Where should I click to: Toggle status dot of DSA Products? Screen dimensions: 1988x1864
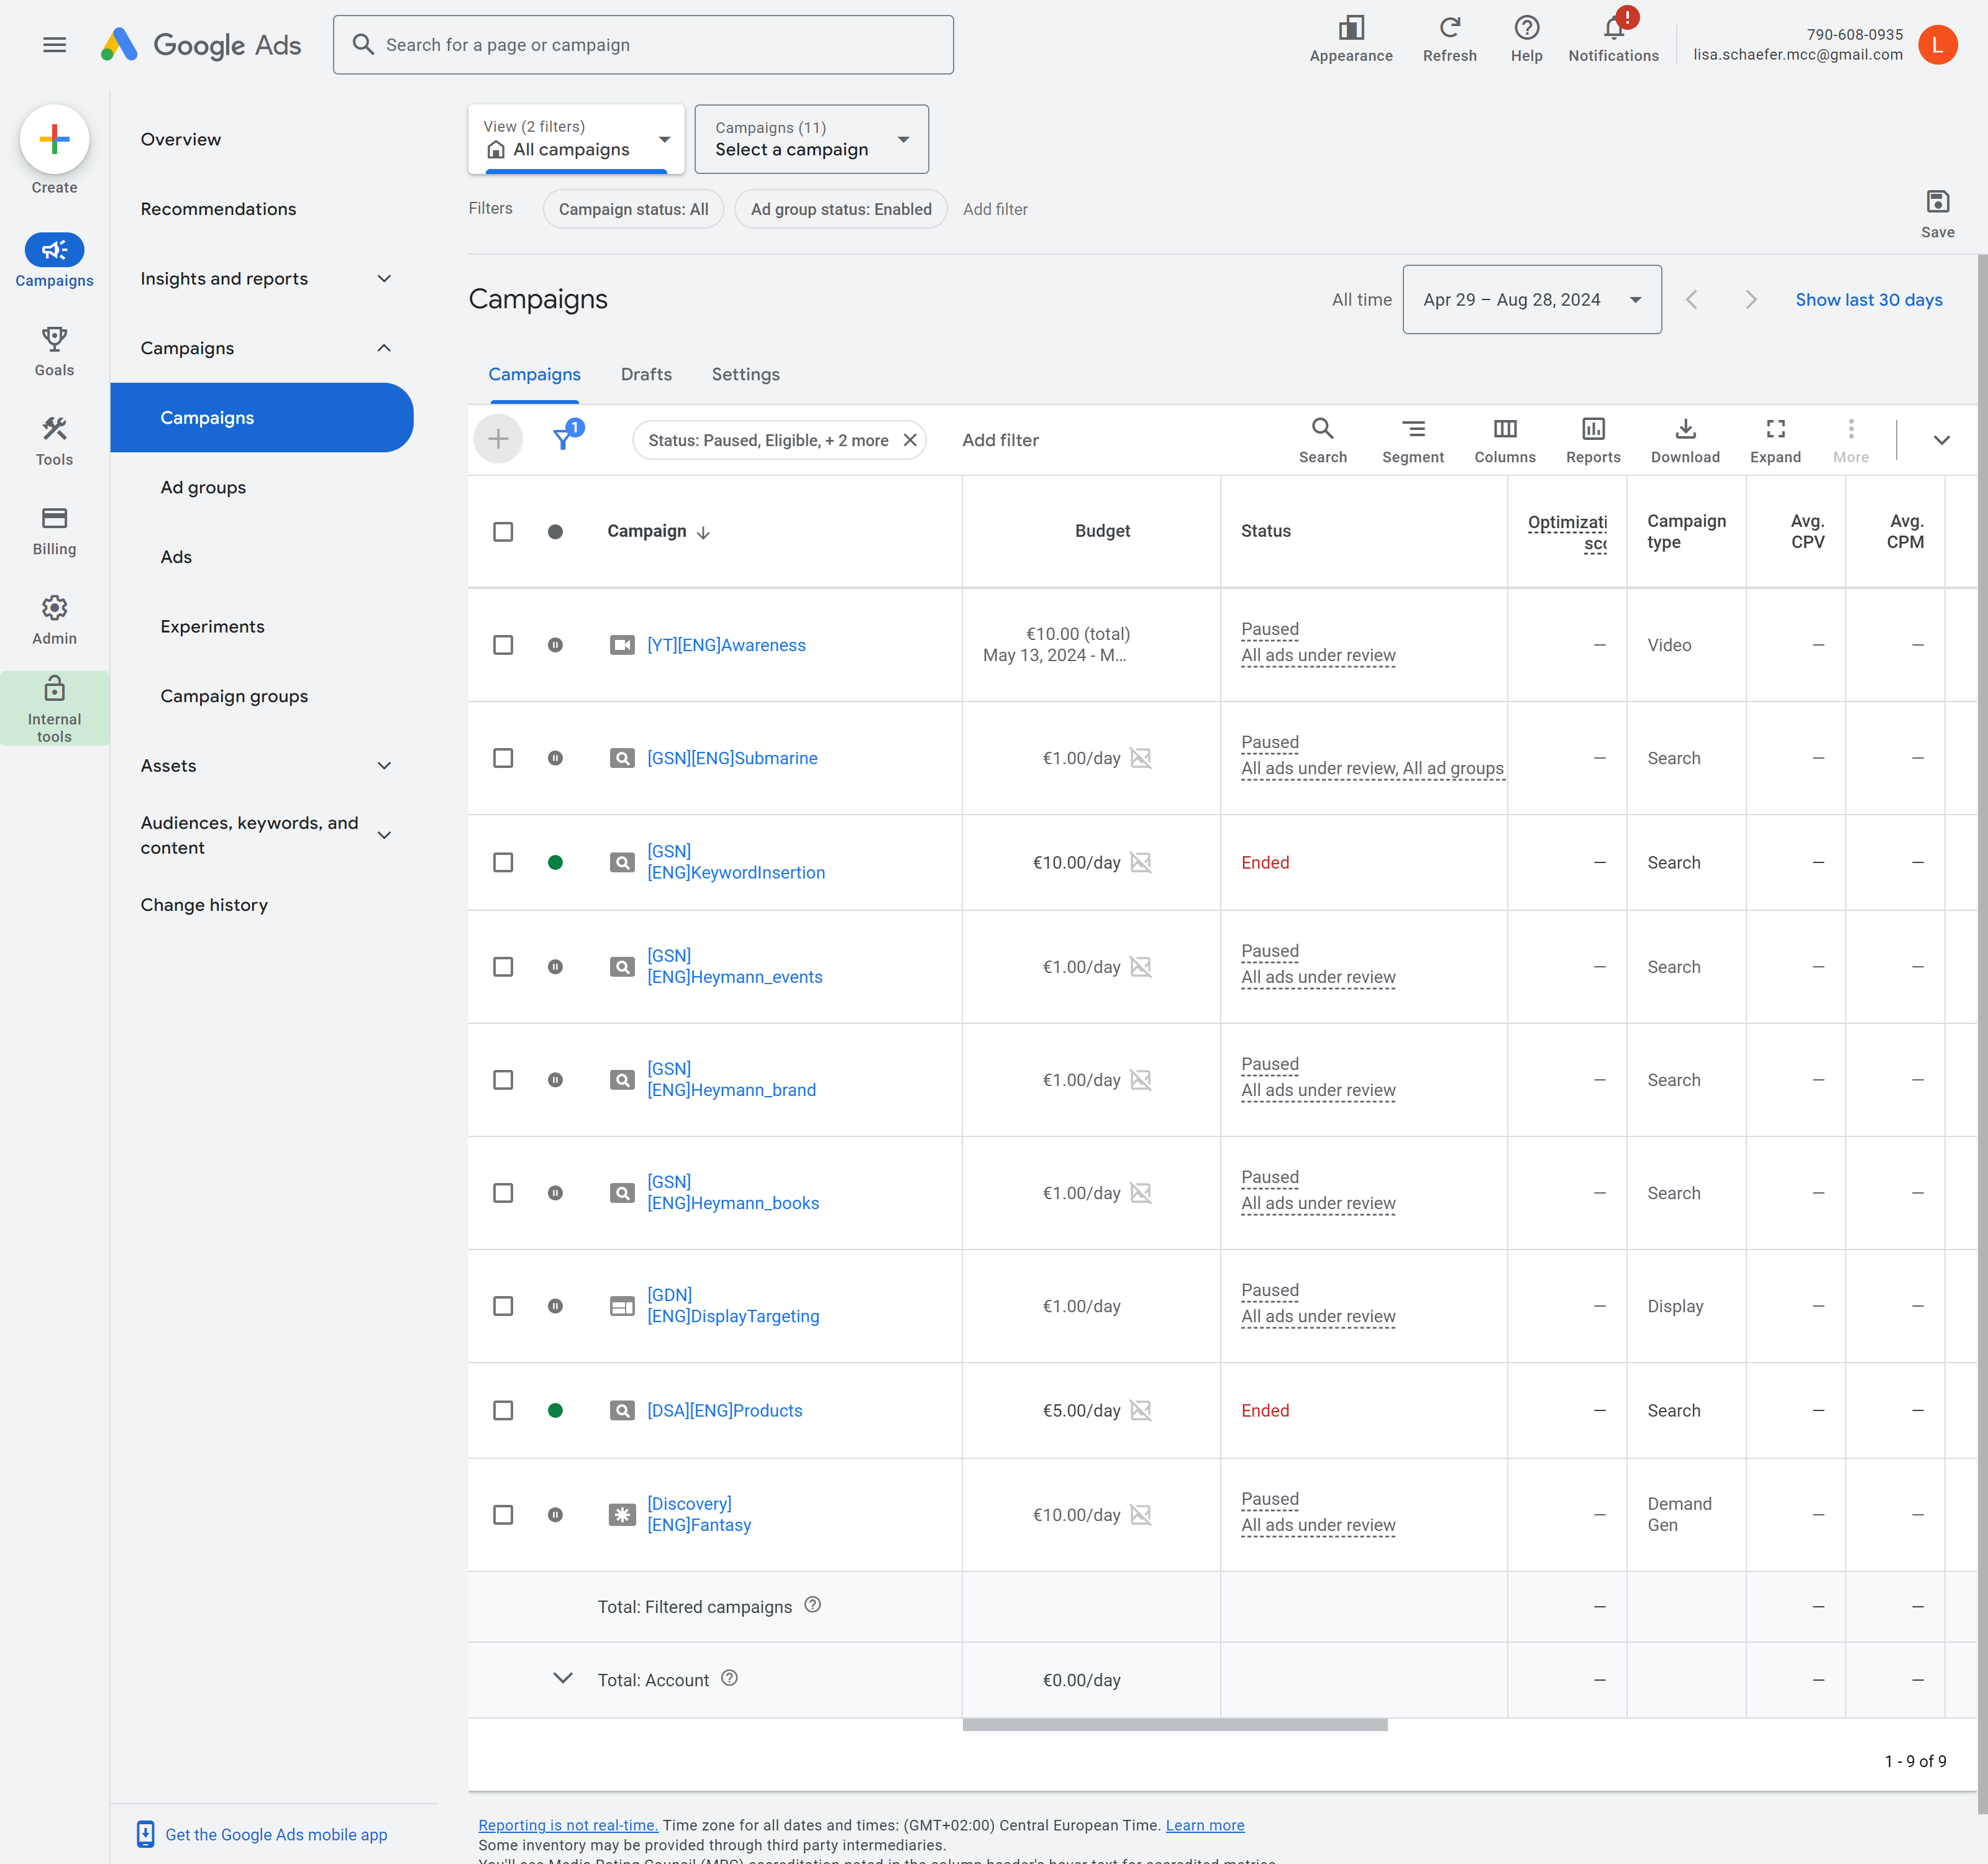tap(555, 1410)
